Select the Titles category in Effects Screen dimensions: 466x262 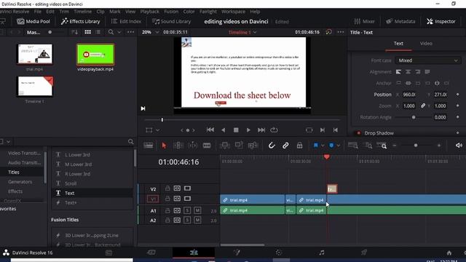click(14, 172)
